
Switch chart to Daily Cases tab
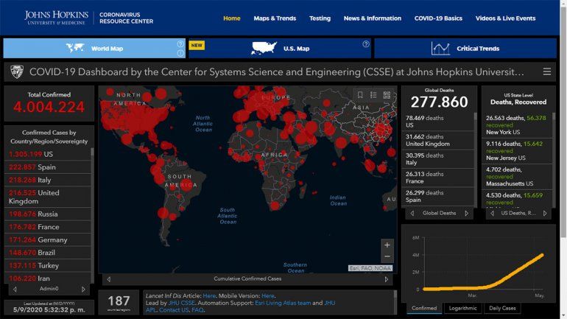pos(502,308)
